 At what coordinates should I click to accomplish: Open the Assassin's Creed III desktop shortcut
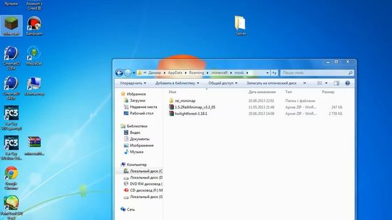(x=34, y=5)
